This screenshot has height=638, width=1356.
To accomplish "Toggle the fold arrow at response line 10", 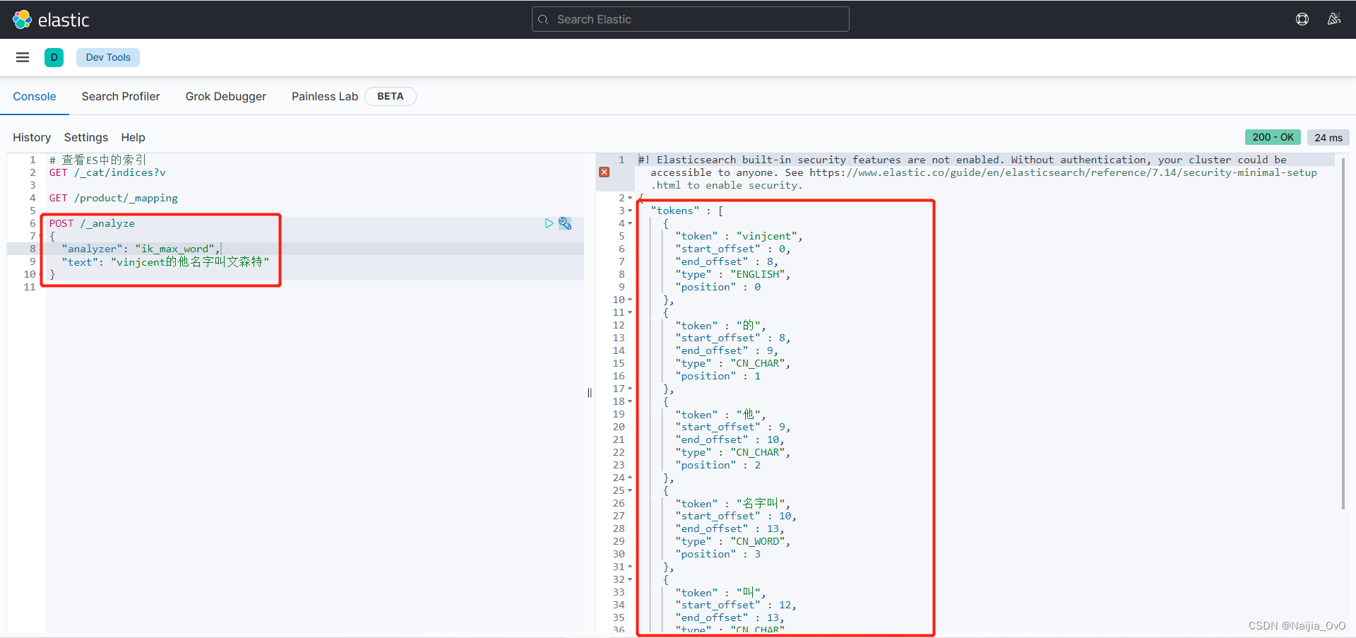I will [x=630, y=300].
